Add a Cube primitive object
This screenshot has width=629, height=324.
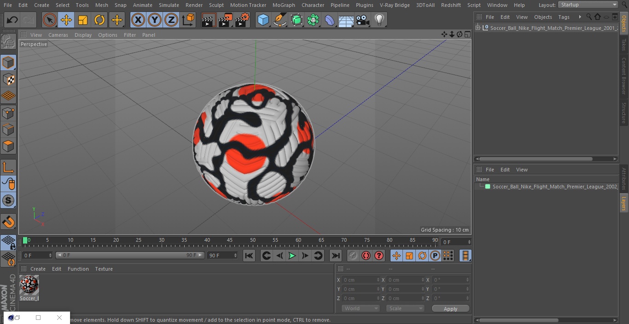(263, 20)
